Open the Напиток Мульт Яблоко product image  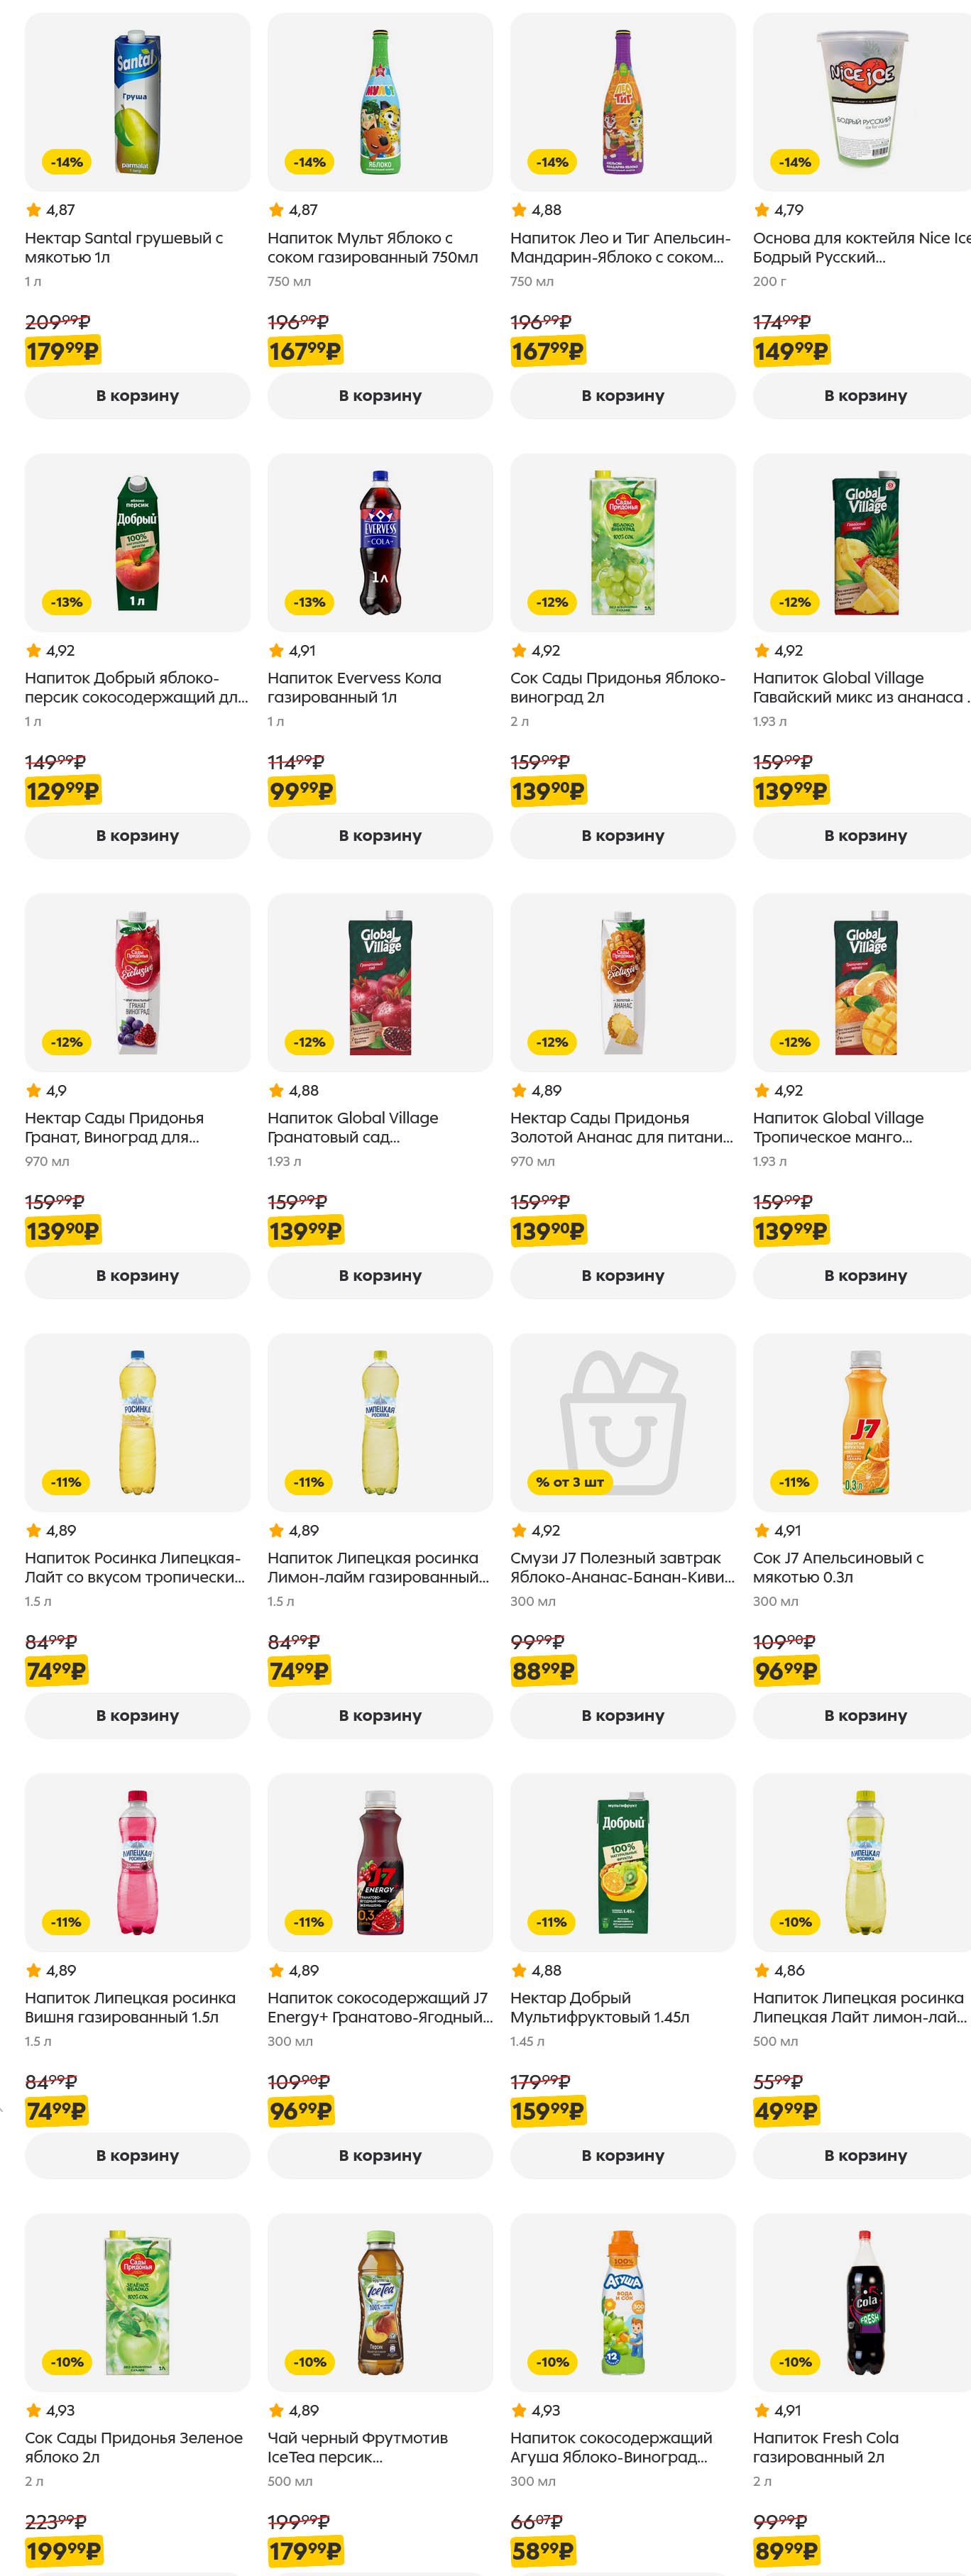tap(379, 103)
